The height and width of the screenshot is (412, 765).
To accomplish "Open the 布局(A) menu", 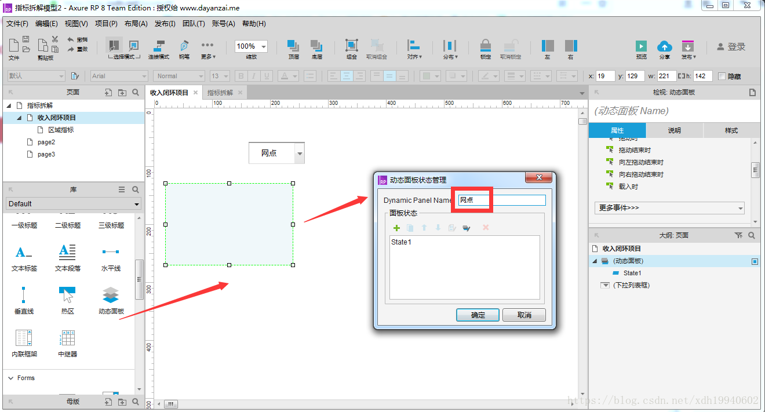I will tap(136, 24).
